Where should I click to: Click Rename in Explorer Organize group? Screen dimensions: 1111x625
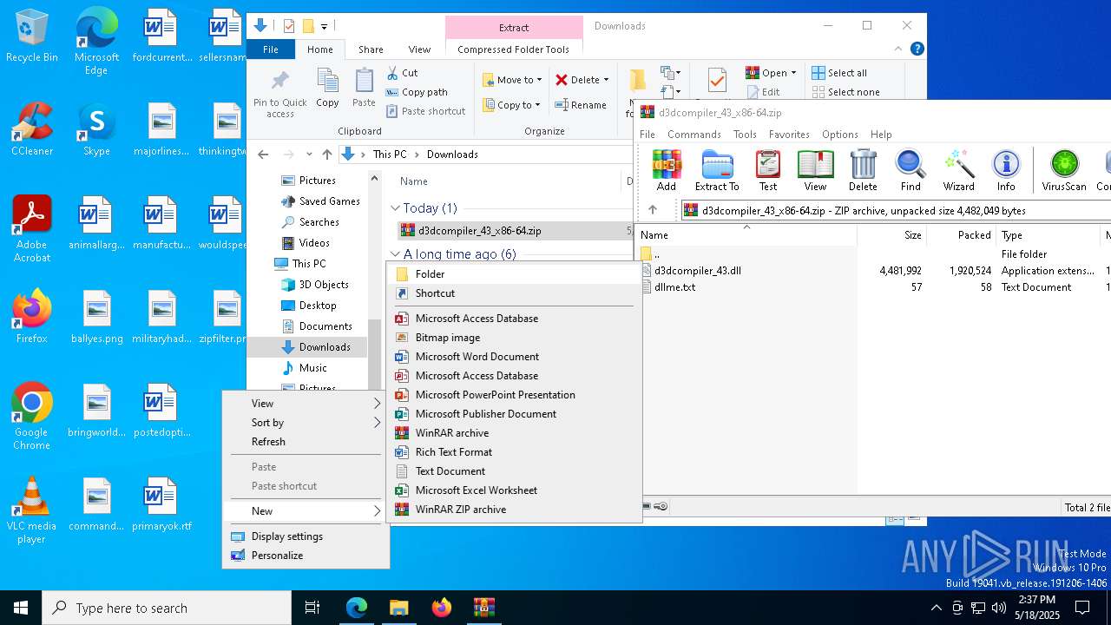point(581,105)
